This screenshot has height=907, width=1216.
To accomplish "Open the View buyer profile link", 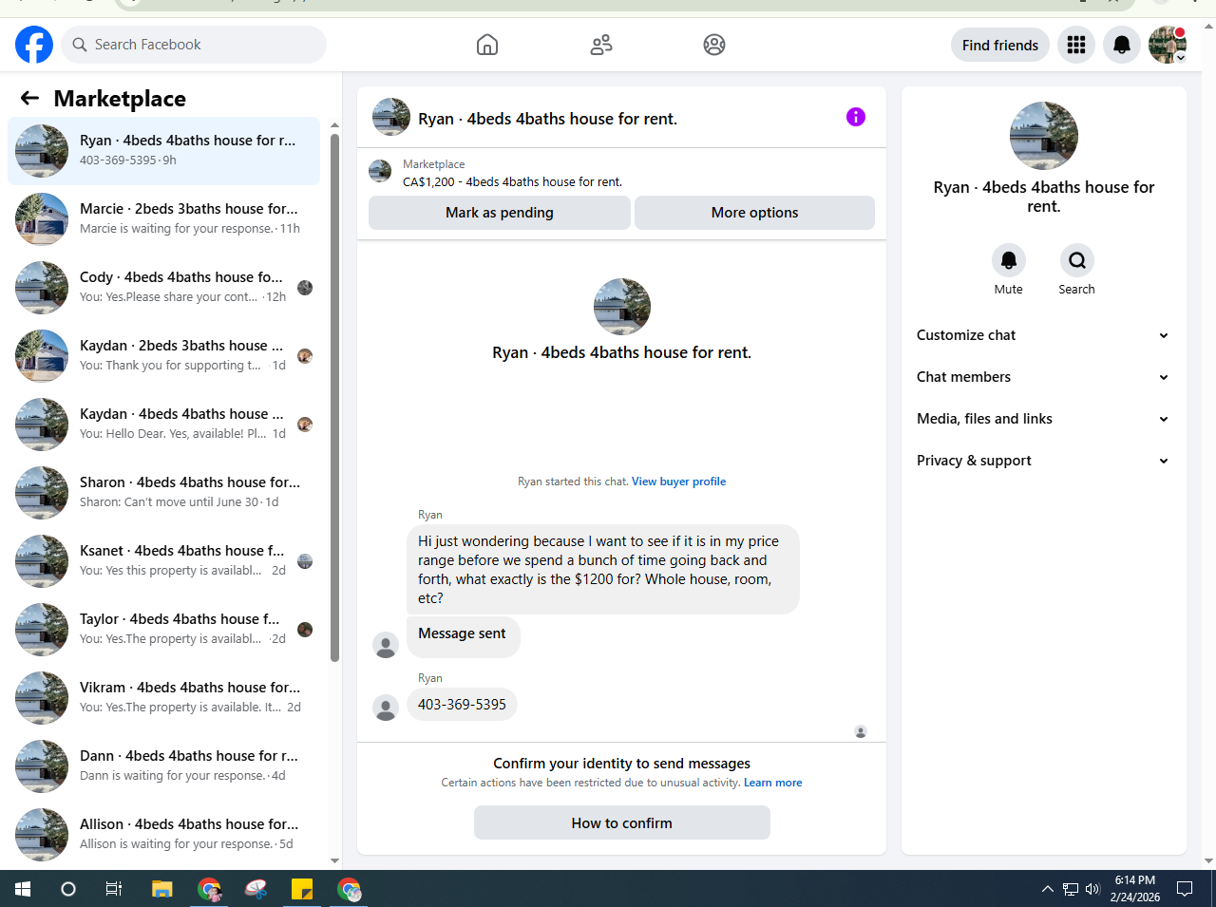I will click(x=678, y=482).
